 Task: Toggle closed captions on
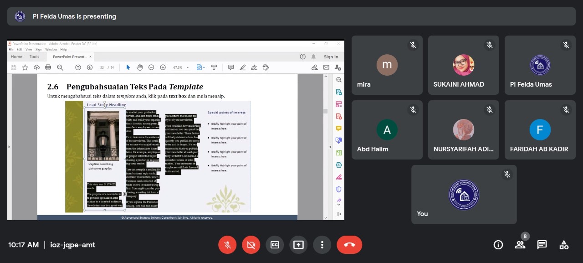click(275, 245)
